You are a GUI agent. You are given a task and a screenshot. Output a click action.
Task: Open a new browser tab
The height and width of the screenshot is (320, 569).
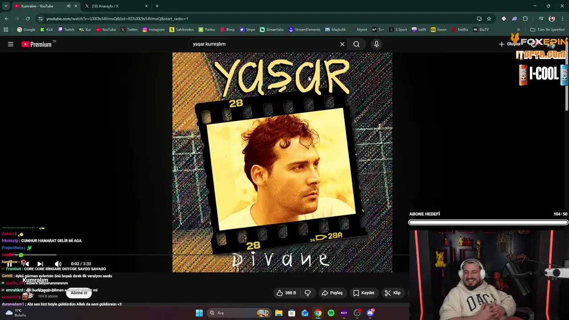(157, 6)
